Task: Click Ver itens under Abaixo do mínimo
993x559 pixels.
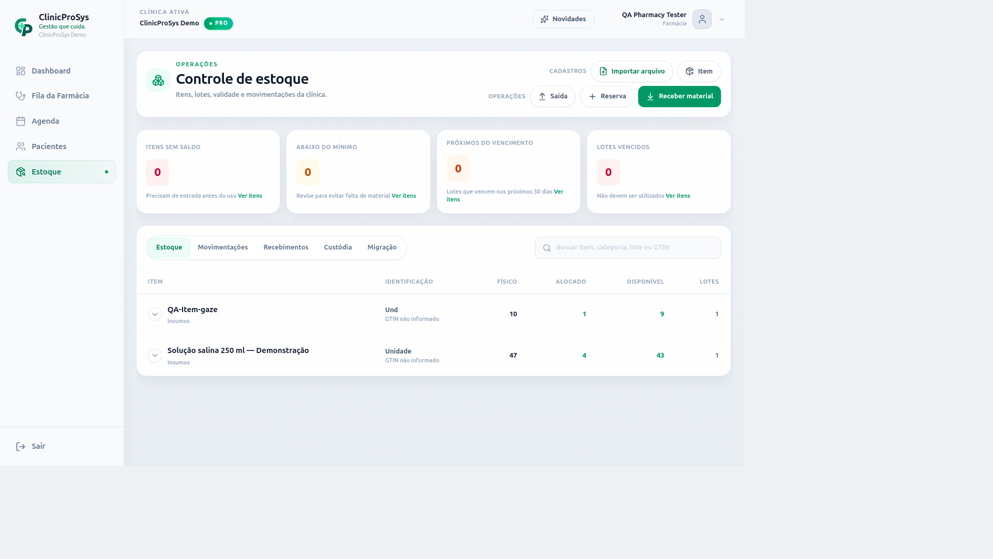Action: point(404,196)
